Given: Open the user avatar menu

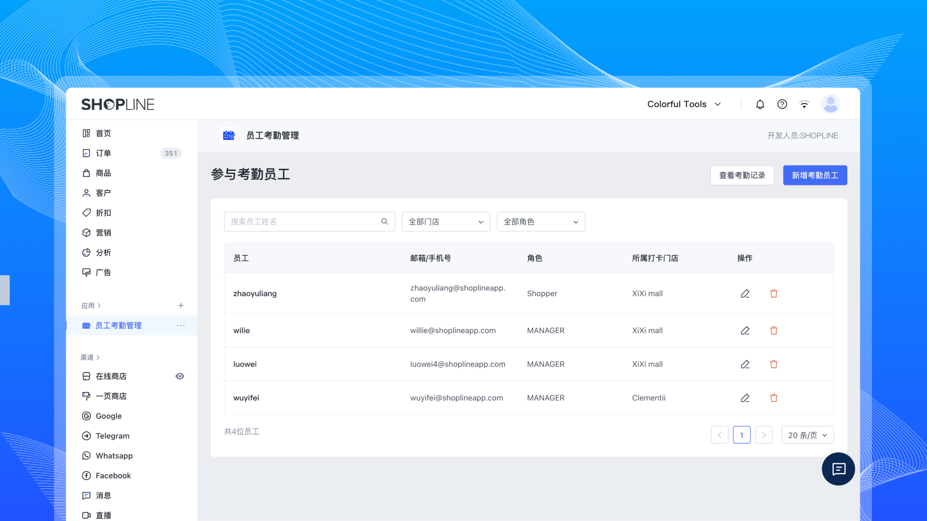Looking at the screenshot, I should point(830,104).
